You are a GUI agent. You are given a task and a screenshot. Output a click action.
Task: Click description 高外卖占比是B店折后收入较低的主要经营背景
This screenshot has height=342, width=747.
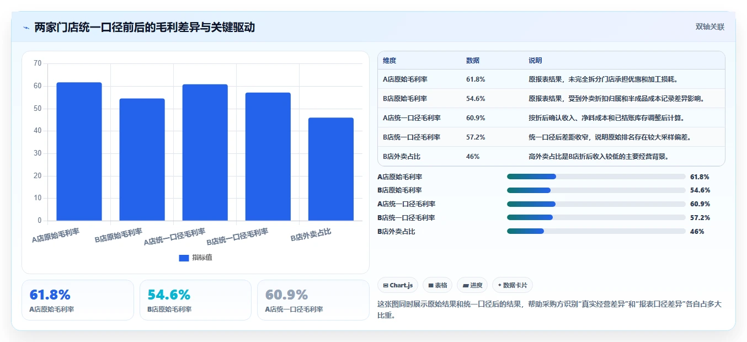pos(600,157)
